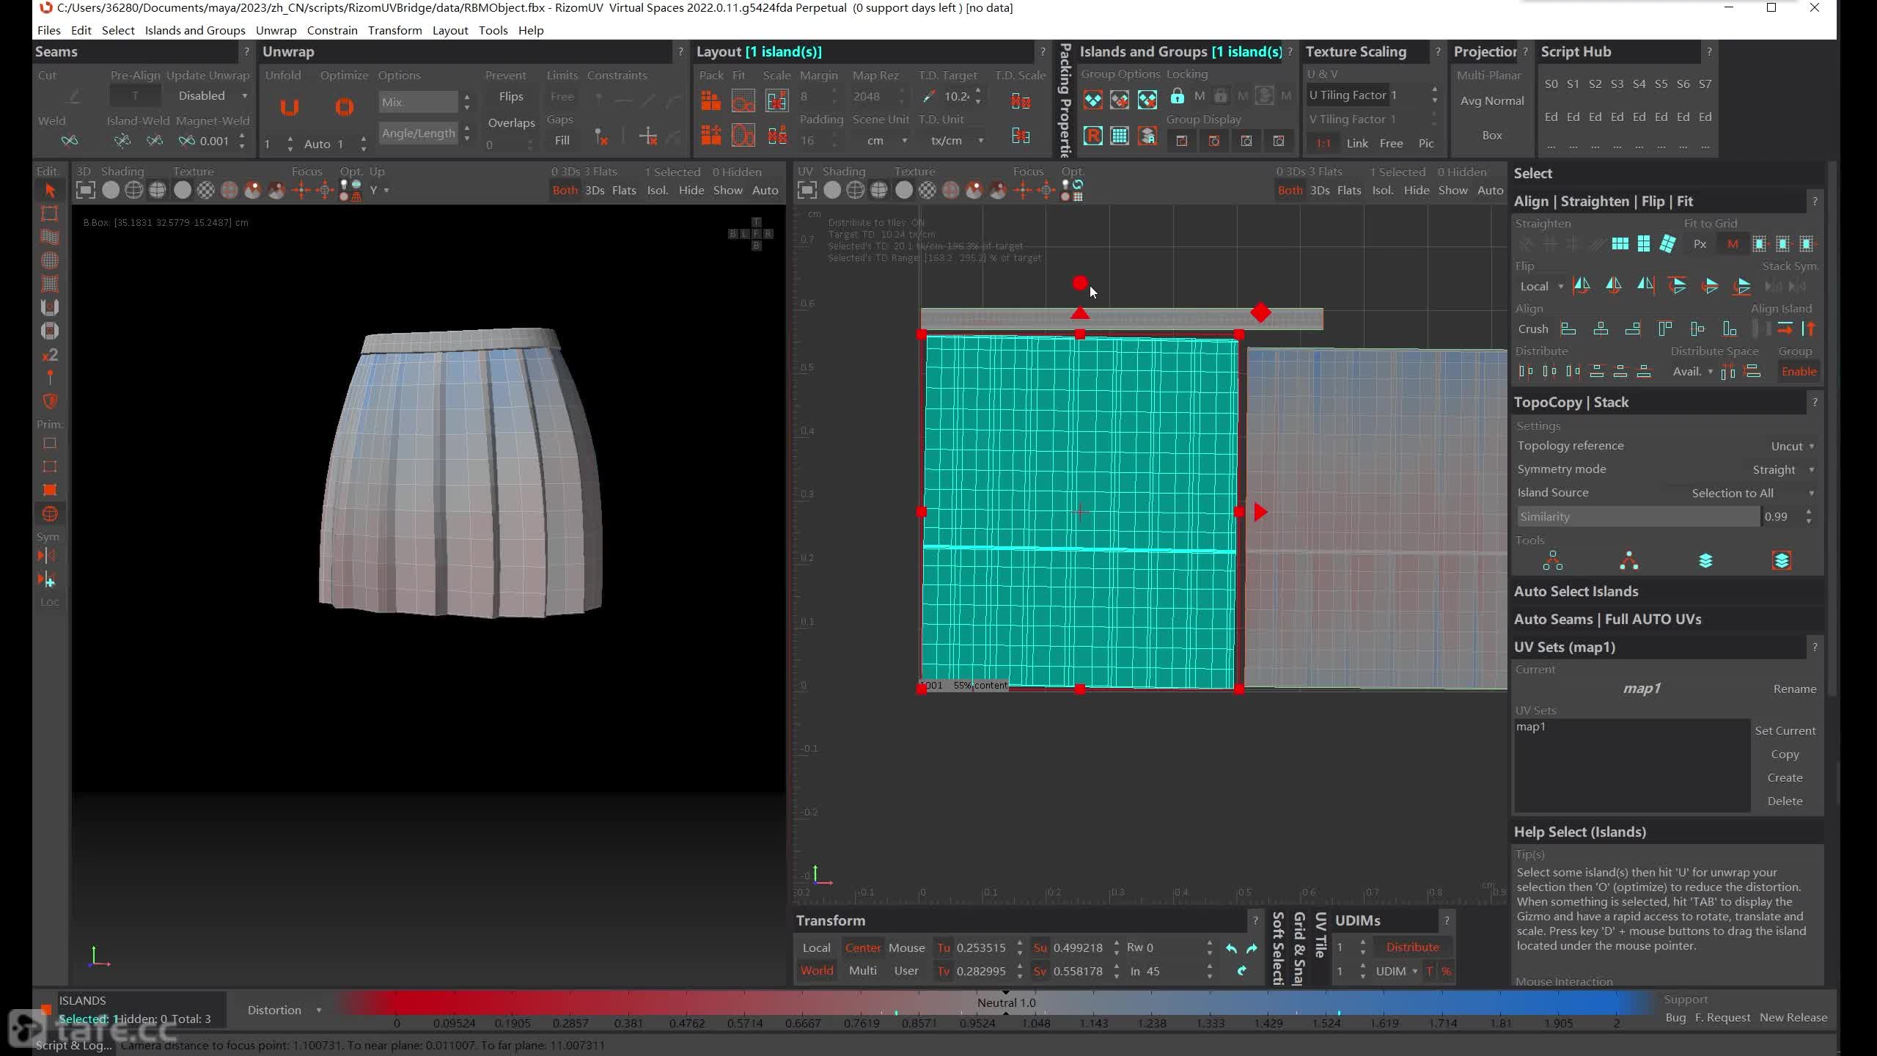Click the Pack icon in Layout panel
Viewport: 1877px width, 1056px height.
[710, 100]
